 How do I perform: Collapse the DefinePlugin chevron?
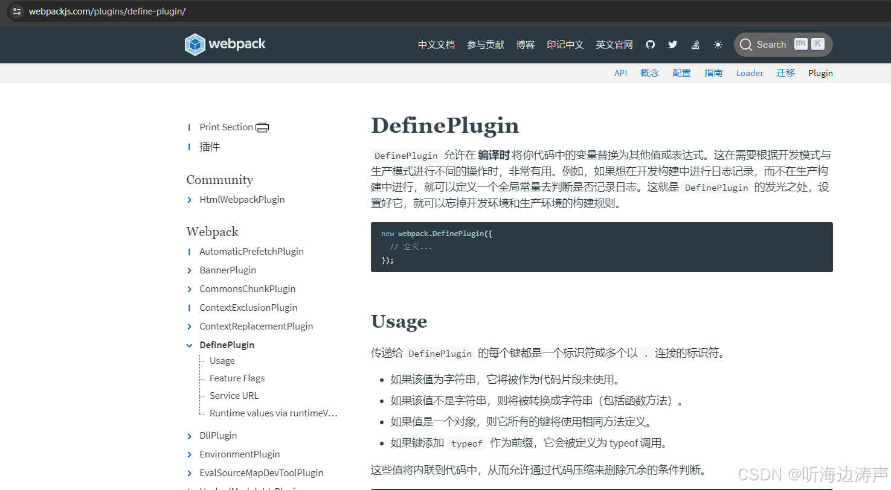coord(190,345)
